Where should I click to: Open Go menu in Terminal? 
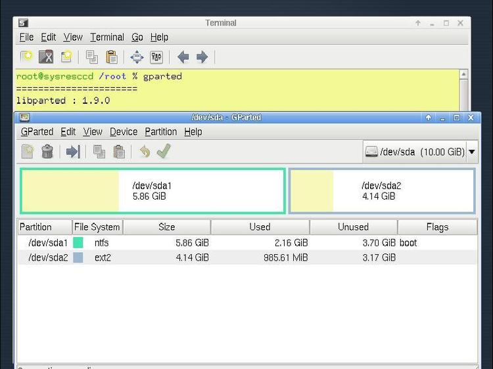click(x=137, y=37)
